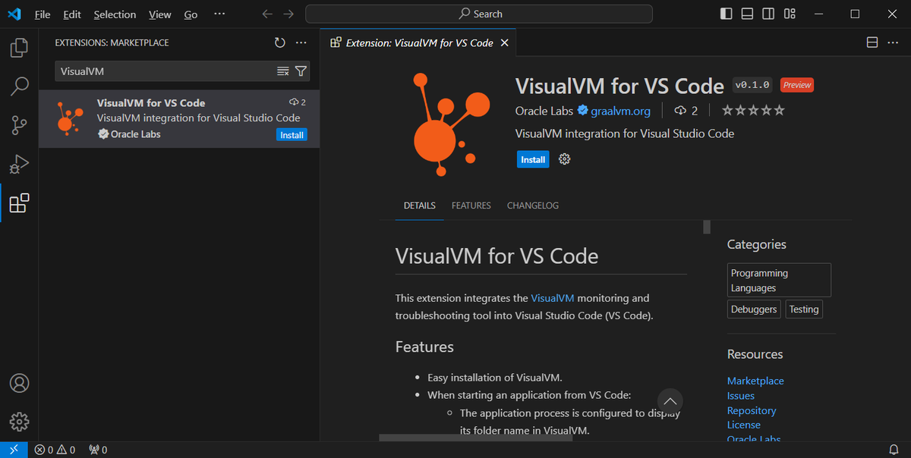Select VisualVM for VS Code list item
The height and width of the screenshot is (458, 911).
[x=179, y=118]
